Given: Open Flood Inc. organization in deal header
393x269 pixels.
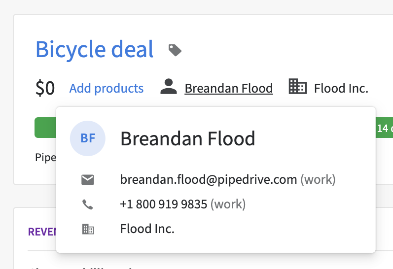Looking at the screenshot, I should (341, 88).
